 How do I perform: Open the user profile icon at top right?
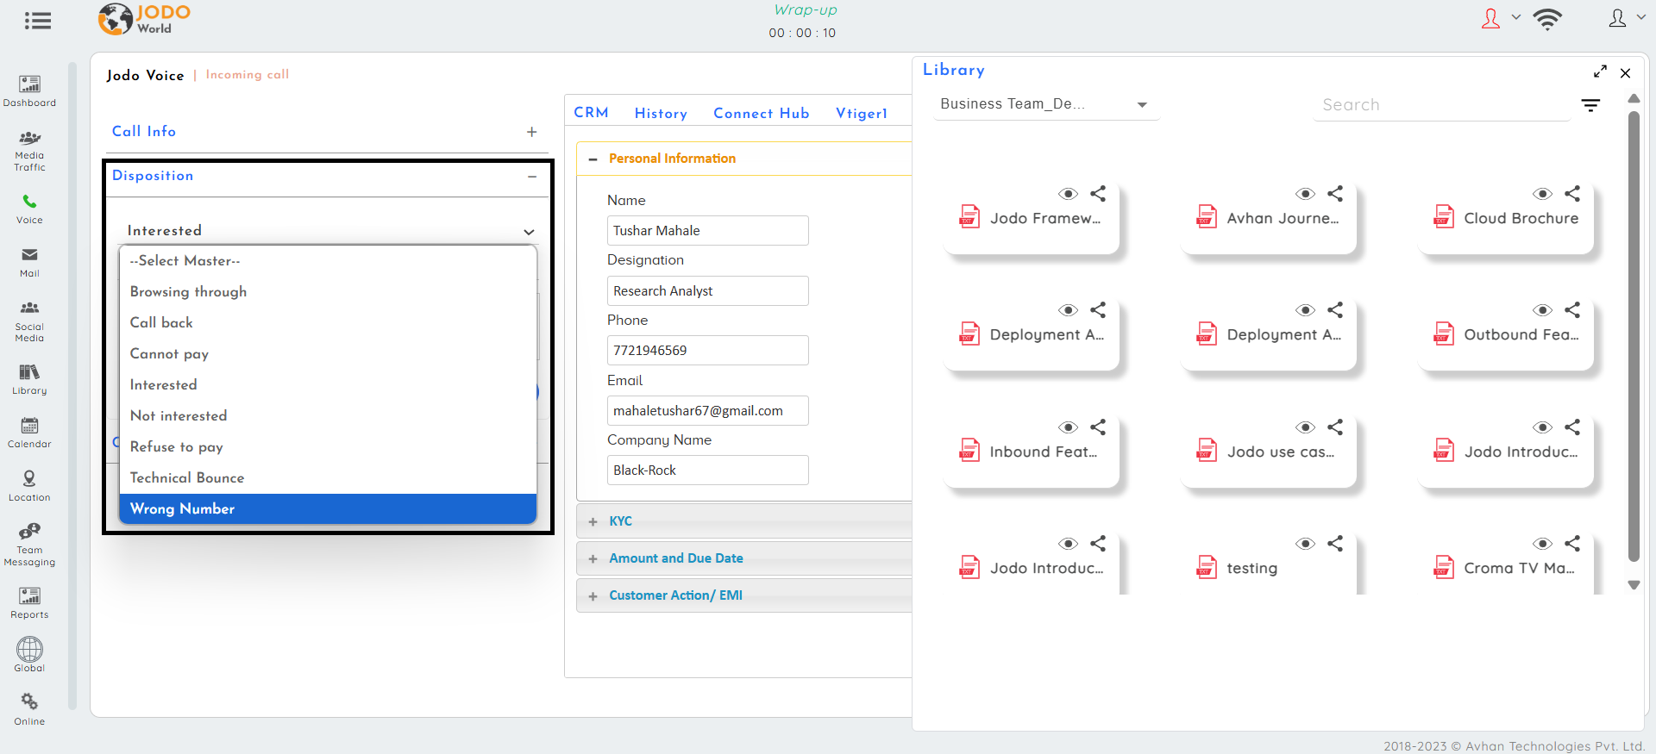pyautogui.click(x=1617, y=18)
